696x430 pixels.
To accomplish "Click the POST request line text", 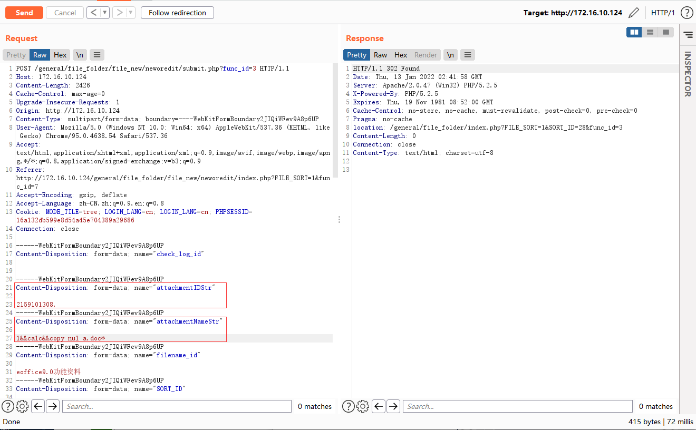I will (x=153, y=69).
